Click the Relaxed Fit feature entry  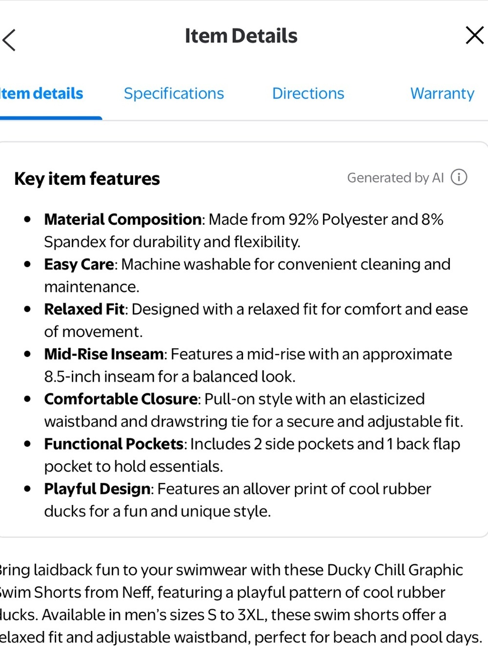tap(256, 320)
